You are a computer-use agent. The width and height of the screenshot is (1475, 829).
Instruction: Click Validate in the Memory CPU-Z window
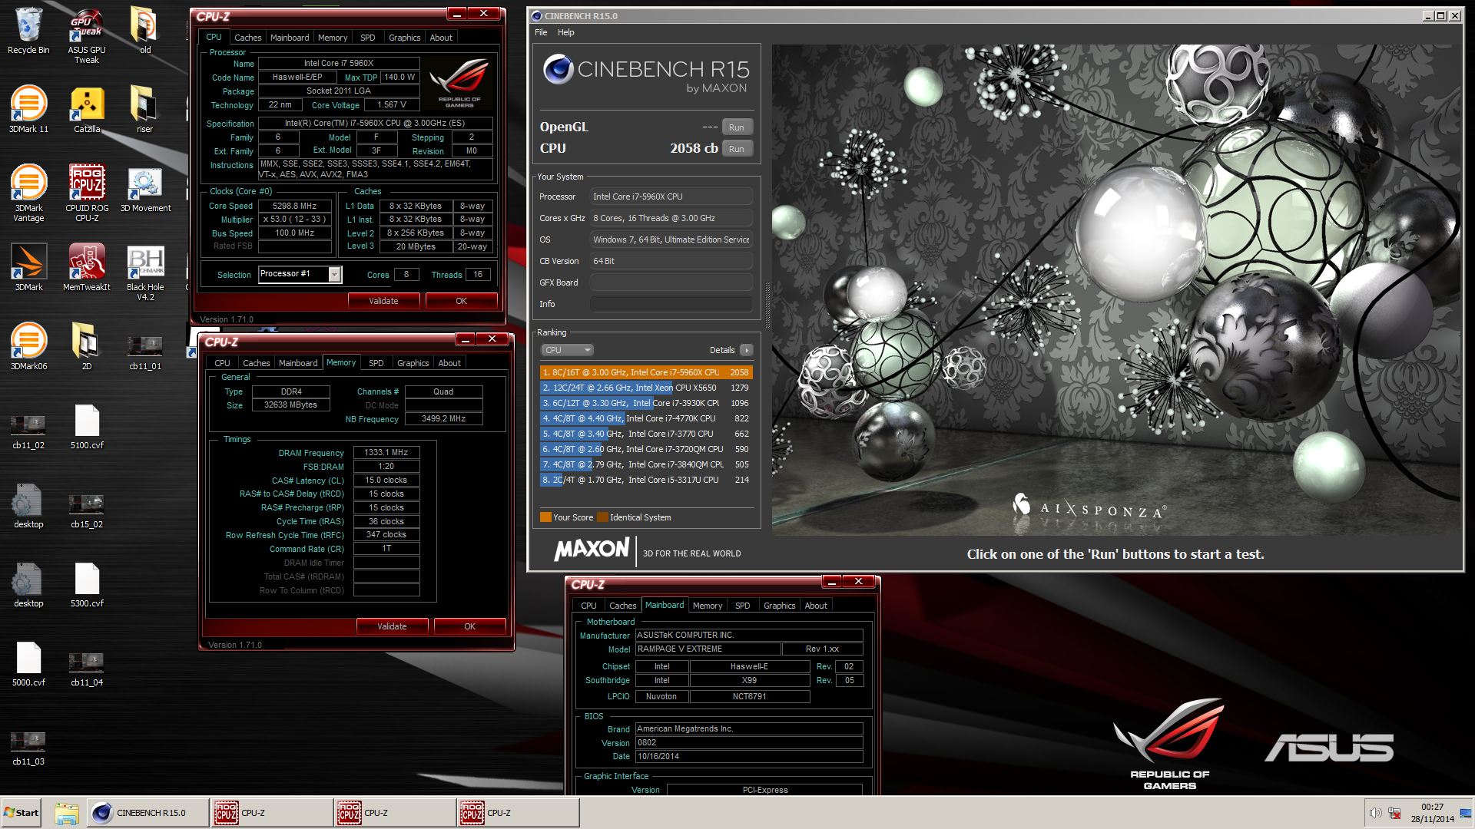tap(392, 626)
